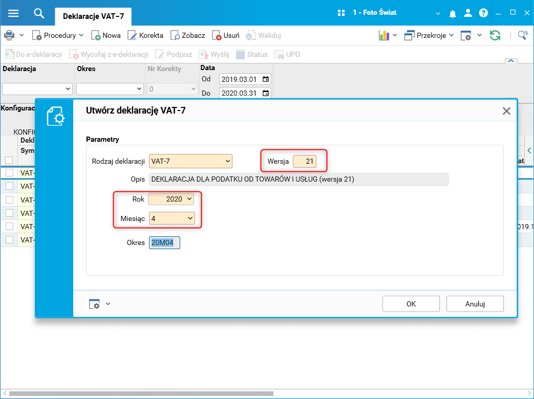Open the app grid icon beside Foto Świat
This screenshot has height=399, width=534.
pyautogui.click(x=341, y=13)
